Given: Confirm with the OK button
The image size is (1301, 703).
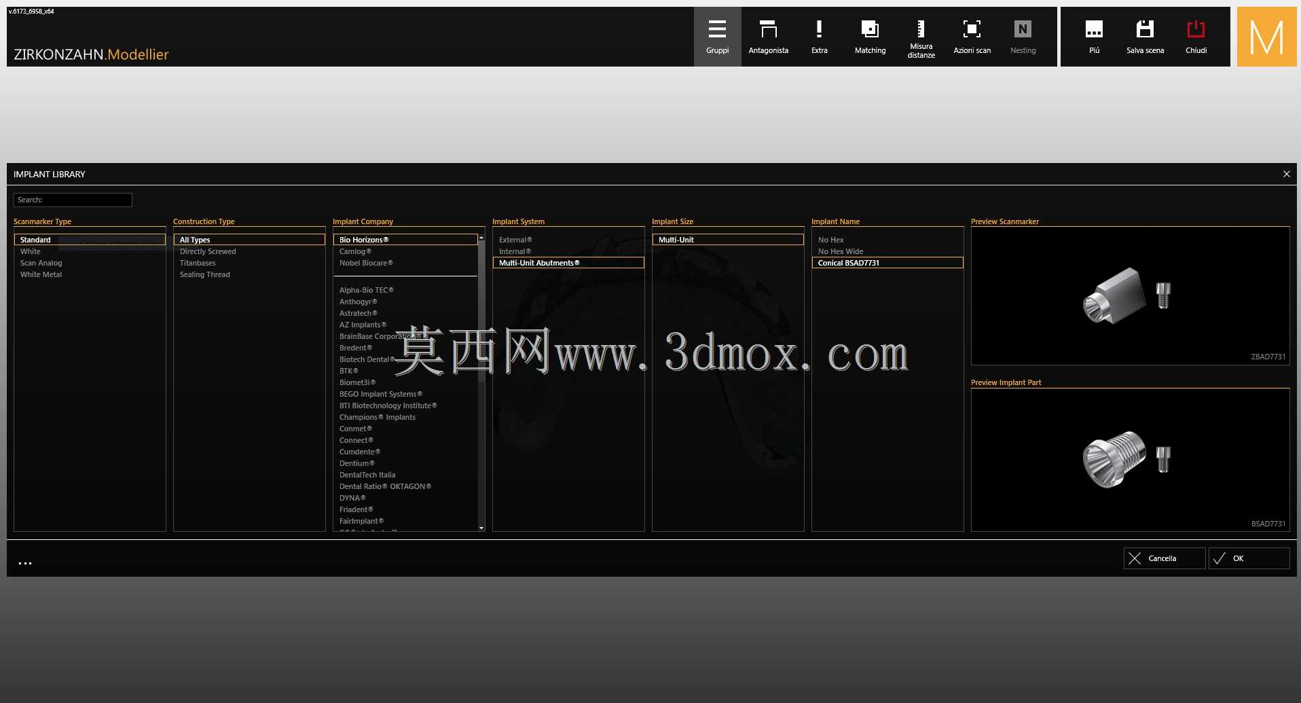Looking at the screenshot, I should pyautogui.click(x=1249, y=558).
